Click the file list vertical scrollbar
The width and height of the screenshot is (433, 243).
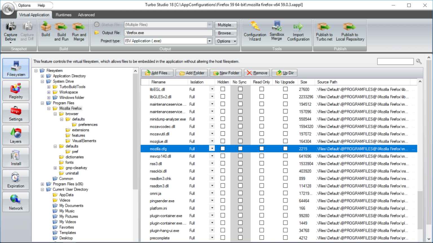(420, 160)
